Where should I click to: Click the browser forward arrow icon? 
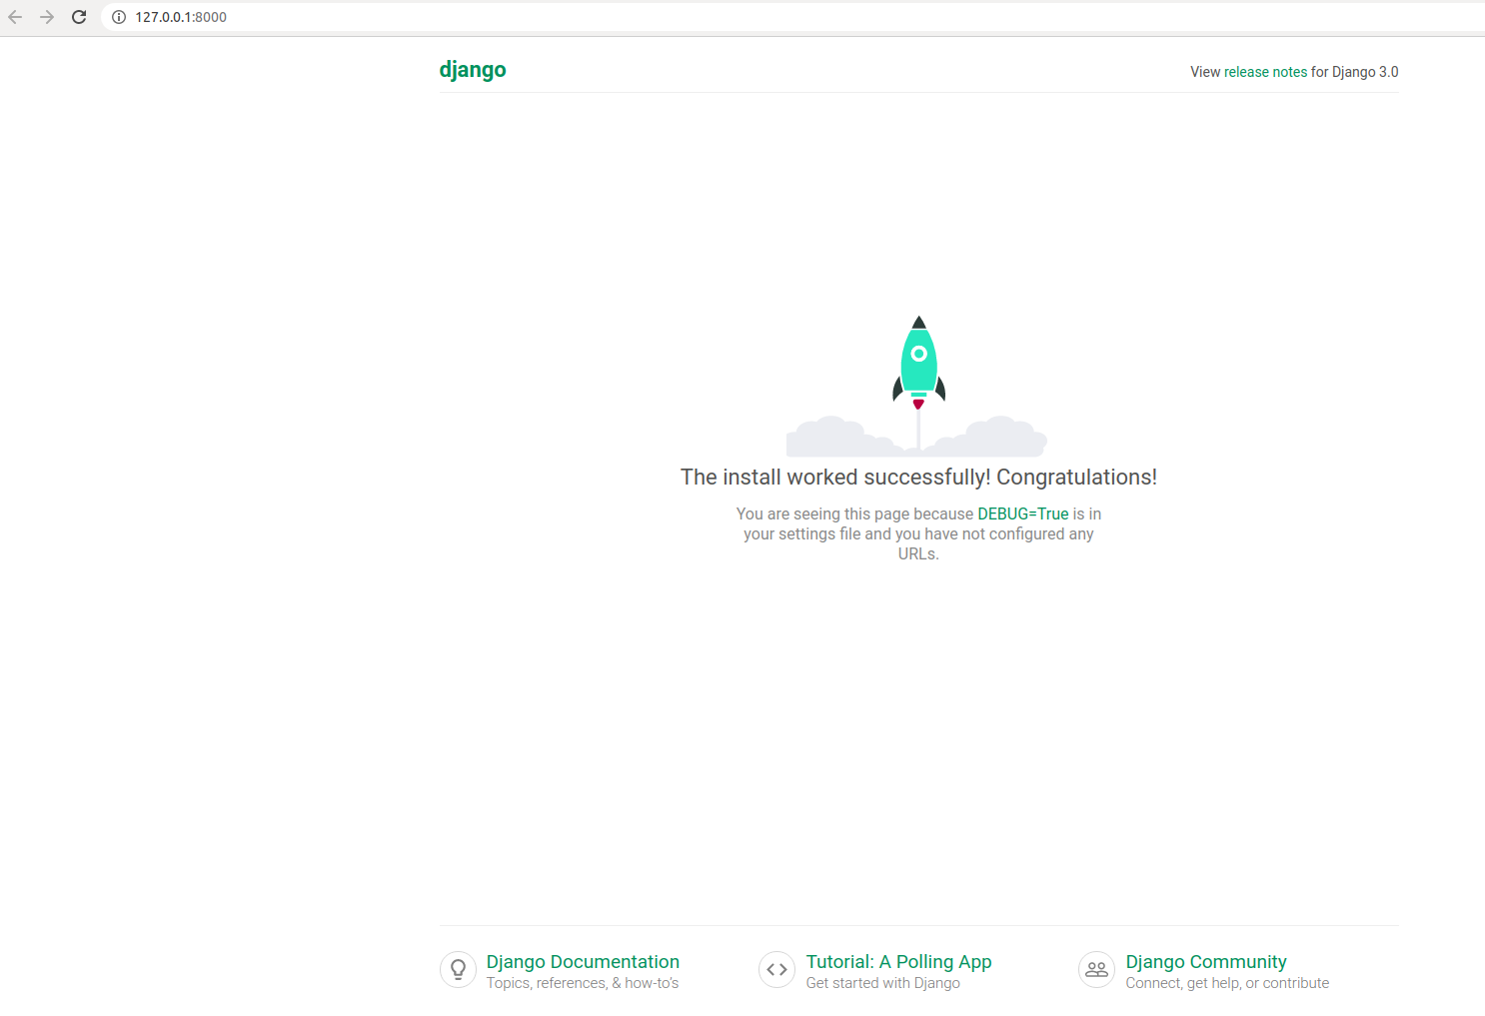[x=47, y=17]
